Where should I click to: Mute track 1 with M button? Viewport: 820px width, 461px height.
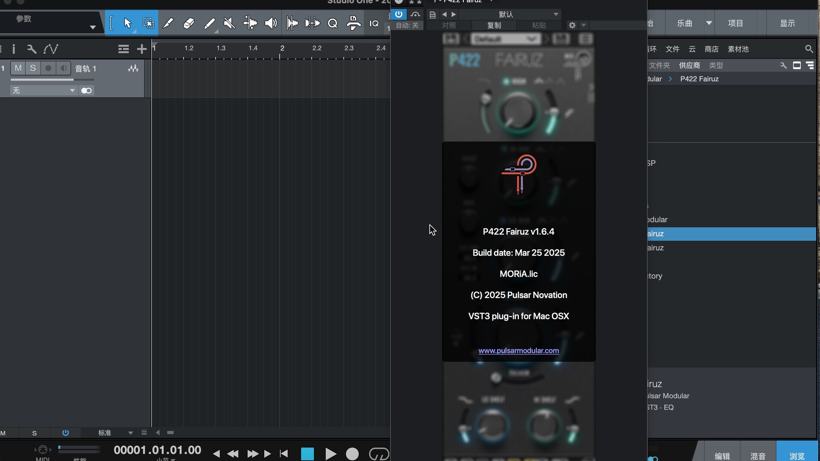[x=18, y=68]
